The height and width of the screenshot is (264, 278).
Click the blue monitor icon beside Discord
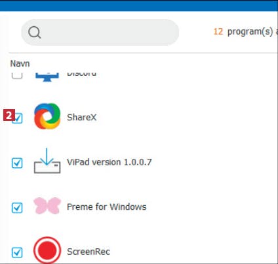[x=47, y=77]
